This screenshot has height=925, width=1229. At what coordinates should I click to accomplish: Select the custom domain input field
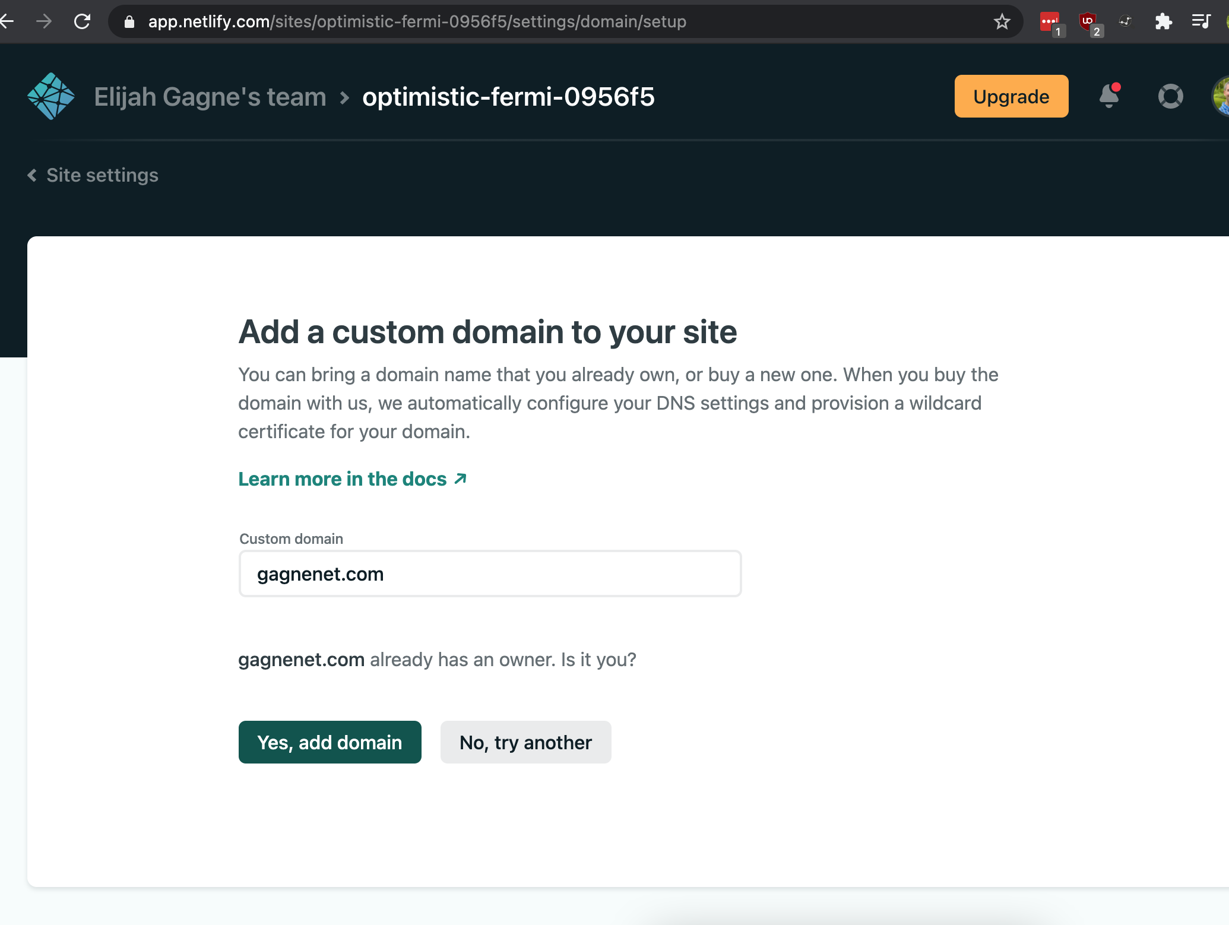coord(490,574)
